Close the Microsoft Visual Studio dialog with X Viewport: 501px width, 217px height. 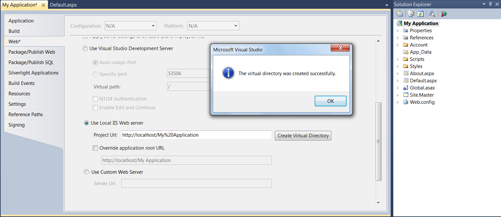pyautogui.click(x=340, y=48)
